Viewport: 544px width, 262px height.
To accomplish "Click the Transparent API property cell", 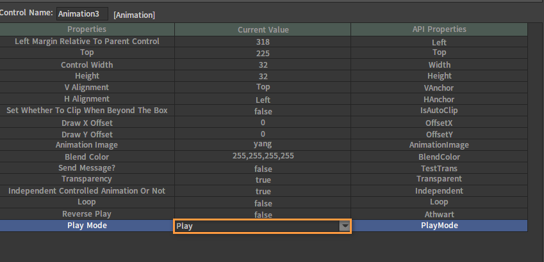I will pyautogui.click(x=439, y=180).
